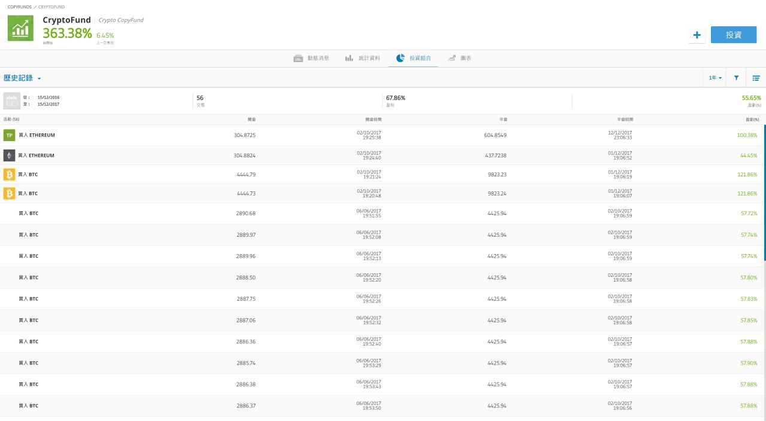Viewport: 766px width, 421px height.
Task: Click the 67.86% 盈利 statistic
Action: tap(396, 100)
